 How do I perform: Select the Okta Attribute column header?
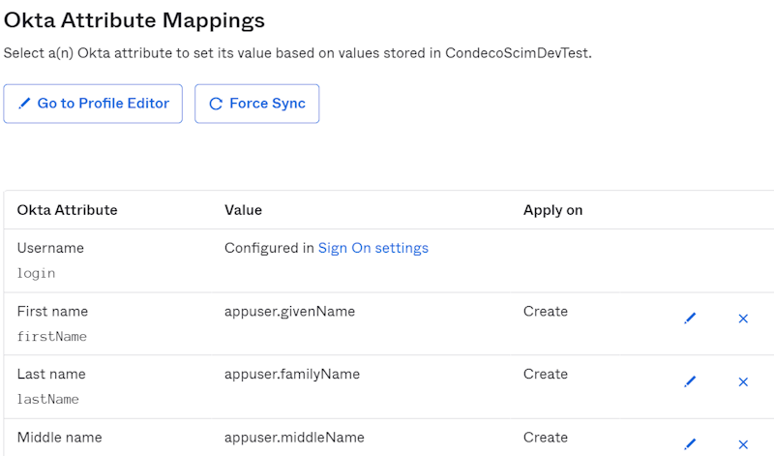coord(67,210)
